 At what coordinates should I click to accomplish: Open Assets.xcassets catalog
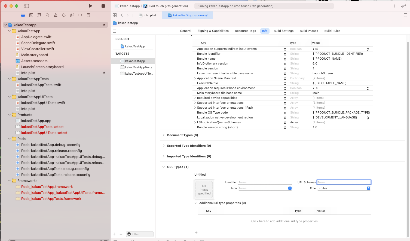pos(34,61)
